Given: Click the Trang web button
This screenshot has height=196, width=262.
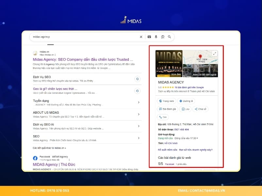Looking at the screenshot, I should coord(166,101).
